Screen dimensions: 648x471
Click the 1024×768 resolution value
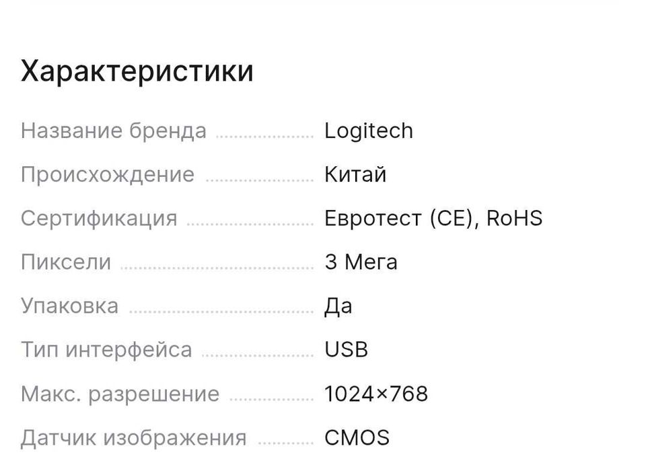pyautogui.click(x=375, y=394)
